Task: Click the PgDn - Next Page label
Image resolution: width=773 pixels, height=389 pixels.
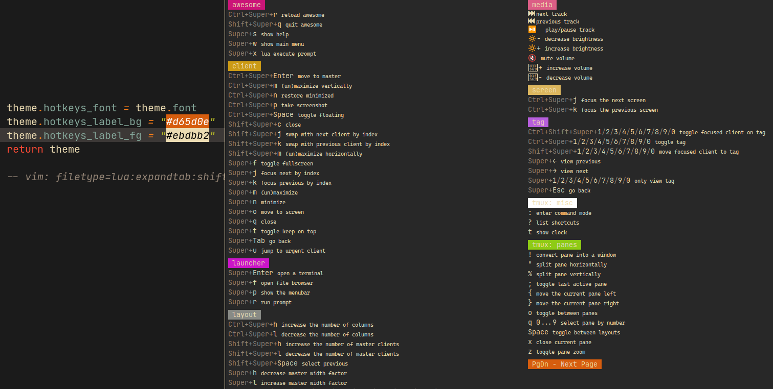Action: click(x=565, y=364)
